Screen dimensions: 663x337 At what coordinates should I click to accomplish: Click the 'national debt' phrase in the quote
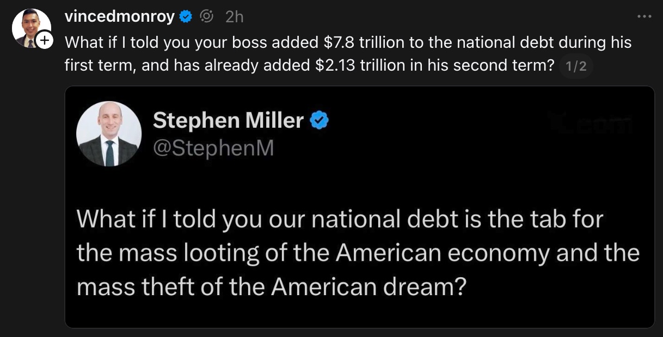[381, 220]
